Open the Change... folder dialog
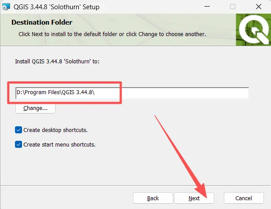The image size is (271, 209). tap(35, 108)
